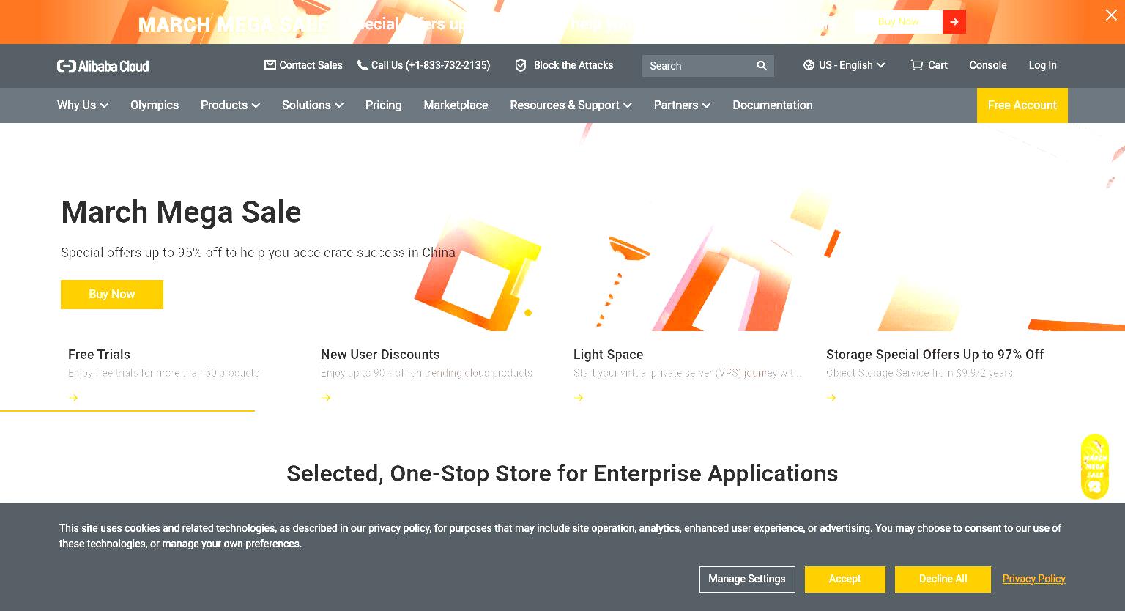Accept cookies
The image size is (1125, 611).
click(x=845, y=579)
